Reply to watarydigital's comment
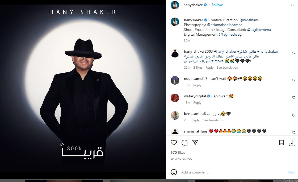 coord(197,103)
